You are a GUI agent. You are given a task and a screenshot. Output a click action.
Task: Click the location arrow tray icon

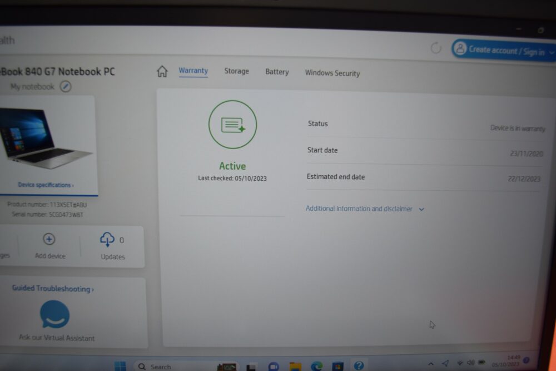tap(445, 363)
